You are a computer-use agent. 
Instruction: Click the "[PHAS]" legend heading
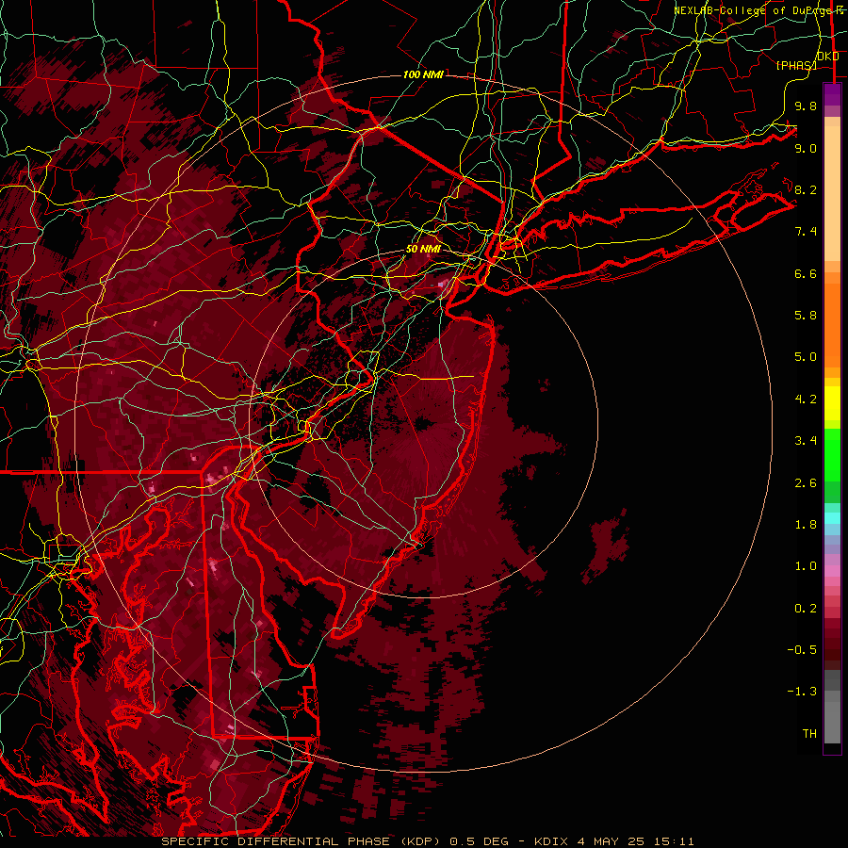(x=796, y=65)
